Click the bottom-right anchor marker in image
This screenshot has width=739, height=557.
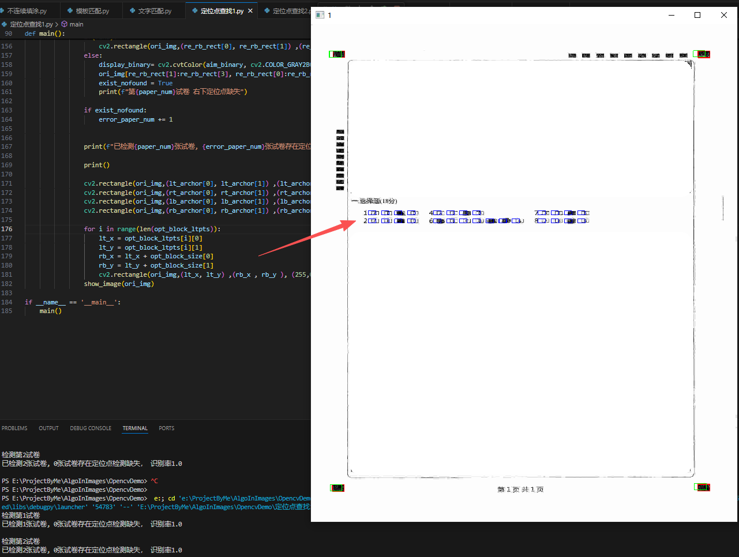point(702,487)
